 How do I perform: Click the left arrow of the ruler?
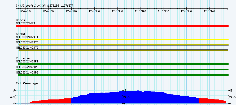(x=17, y=9)
